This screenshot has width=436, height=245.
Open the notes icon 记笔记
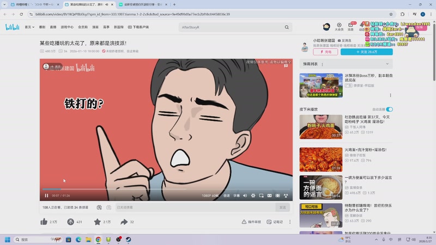point(269,222)
